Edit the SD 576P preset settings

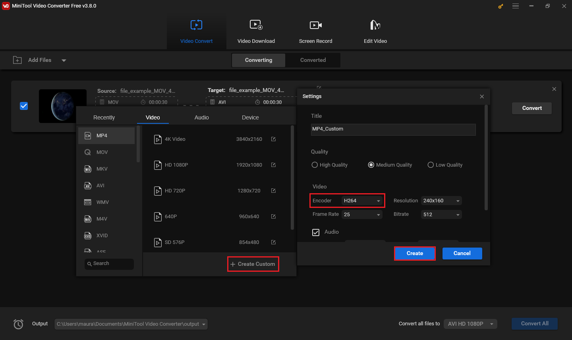[273, 242]
